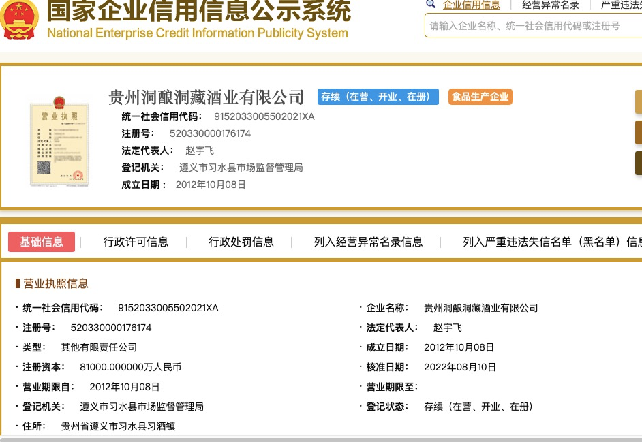Screen dimensions: 642x442
Task: Click the light gold button on right edge
Action: [638, 101]
